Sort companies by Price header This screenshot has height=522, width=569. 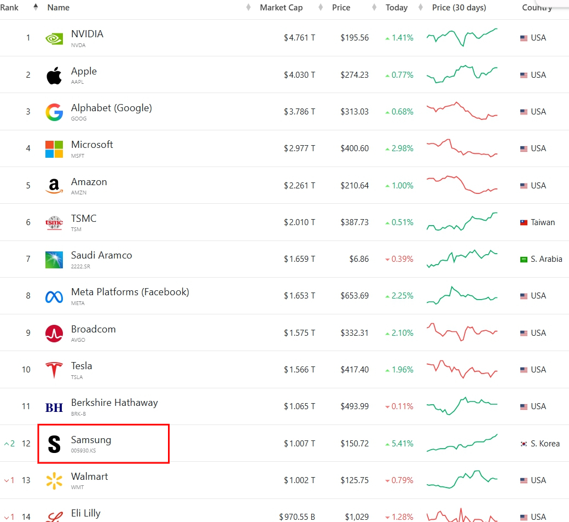tap(341, 8)
